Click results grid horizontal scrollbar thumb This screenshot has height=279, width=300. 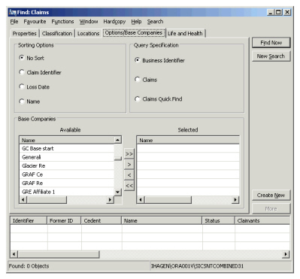58,254
